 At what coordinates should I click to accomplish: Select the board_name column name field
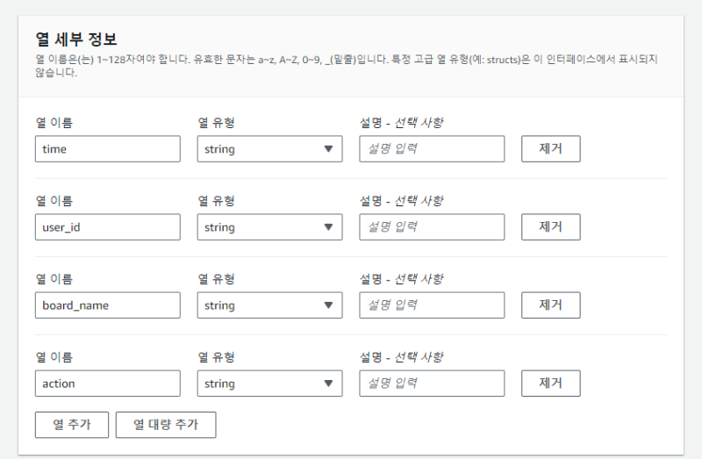tap(107, 305)
